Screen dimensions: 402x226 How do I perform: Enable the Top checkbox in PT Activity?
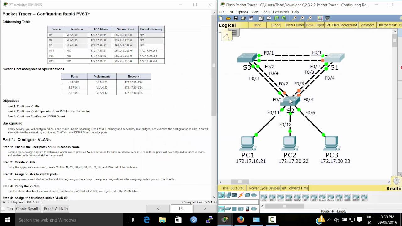(x=3, y=209)
